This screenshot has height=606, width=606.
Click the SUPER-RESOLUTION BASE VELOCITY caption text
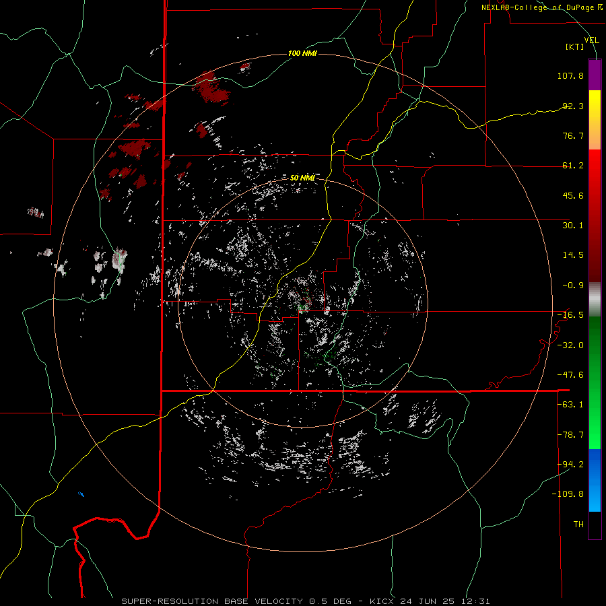point(212,601)
